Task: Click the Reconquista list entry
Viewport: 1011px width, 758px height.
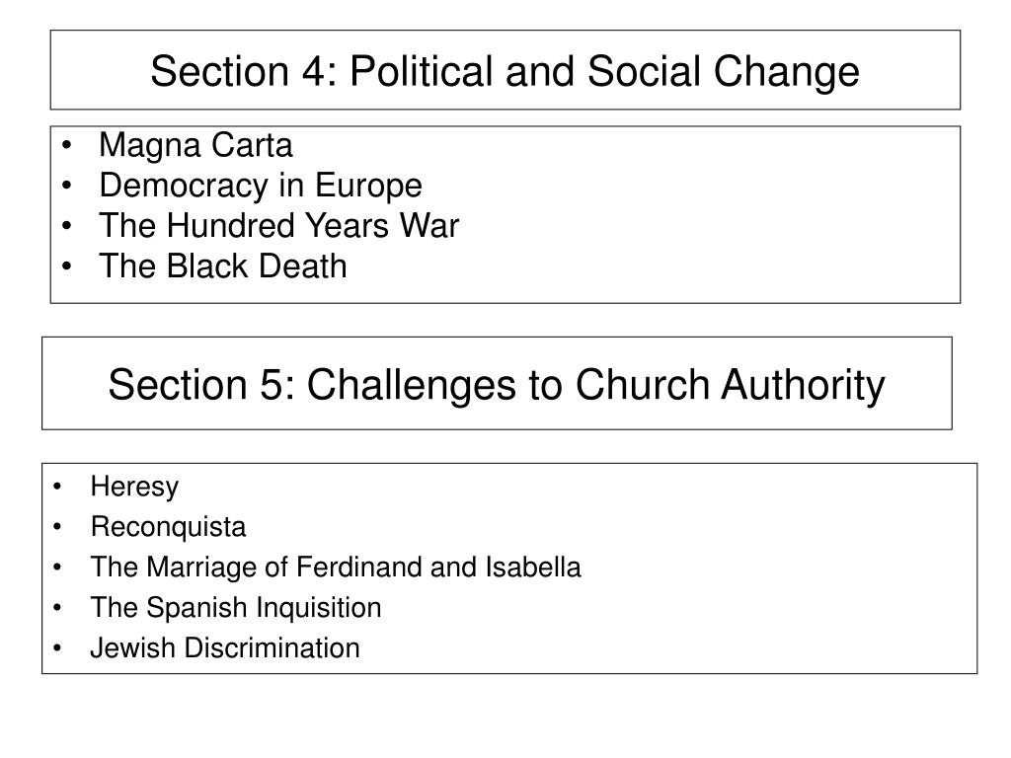Action: (x=168, y=527)
